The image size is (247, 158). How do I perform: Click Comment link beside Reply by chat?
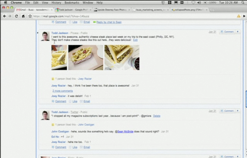[x=61, y=22]
